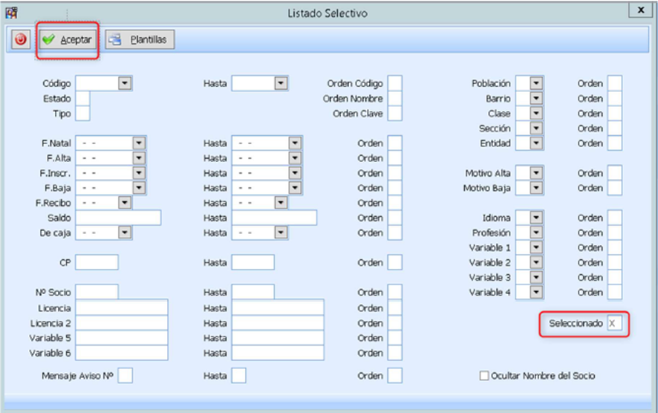Focus the Nº Socio input field
Screen dimensions: 658x413
coord(97,293)
